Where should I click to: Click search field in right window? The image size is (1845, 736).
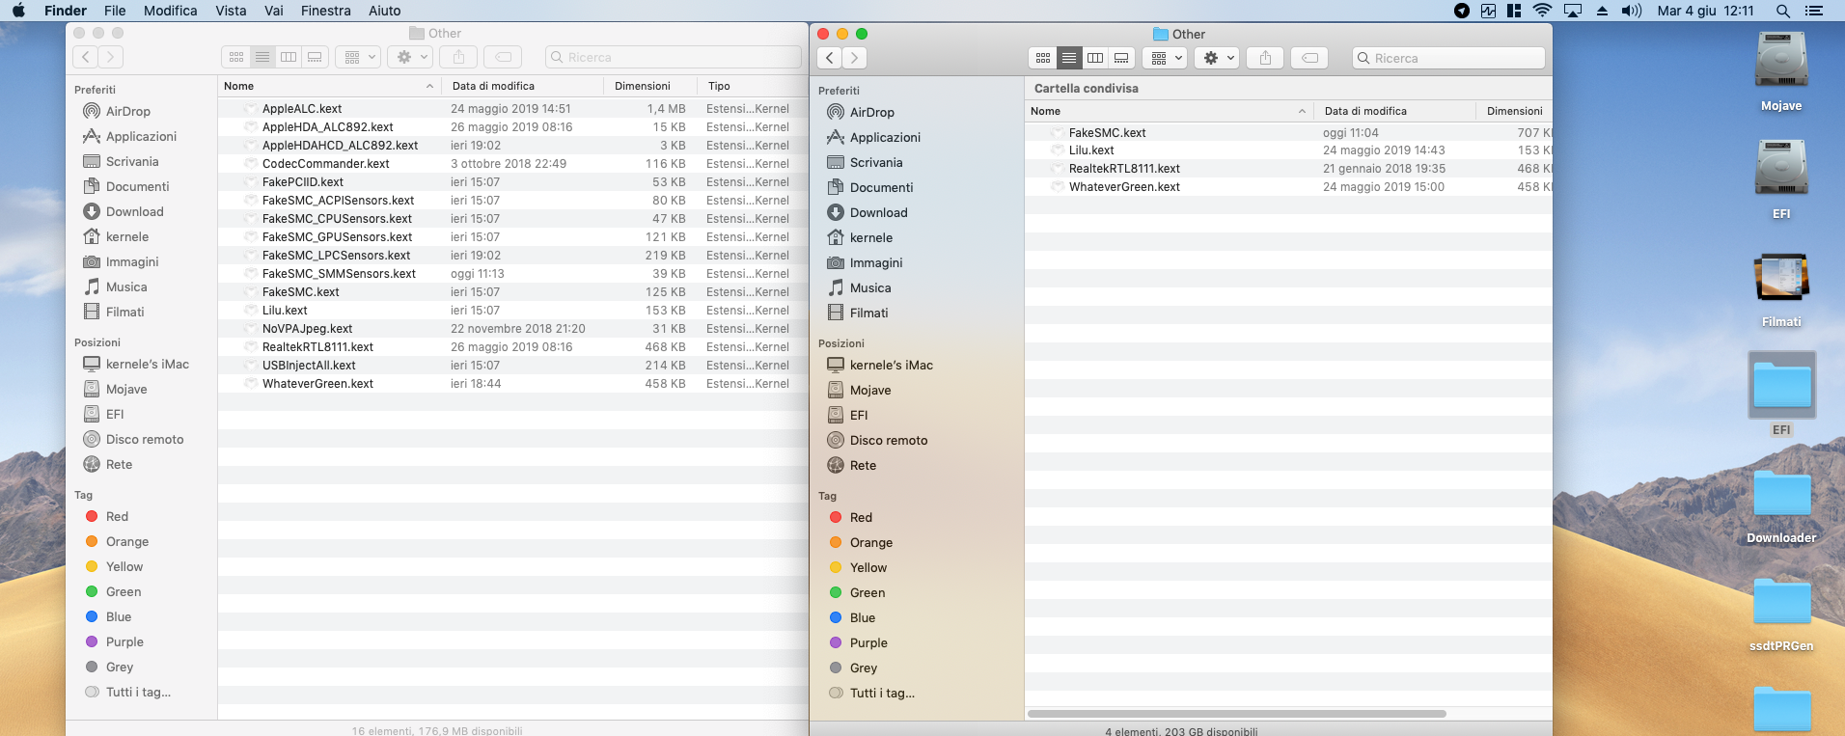[x=1448, y=58]
